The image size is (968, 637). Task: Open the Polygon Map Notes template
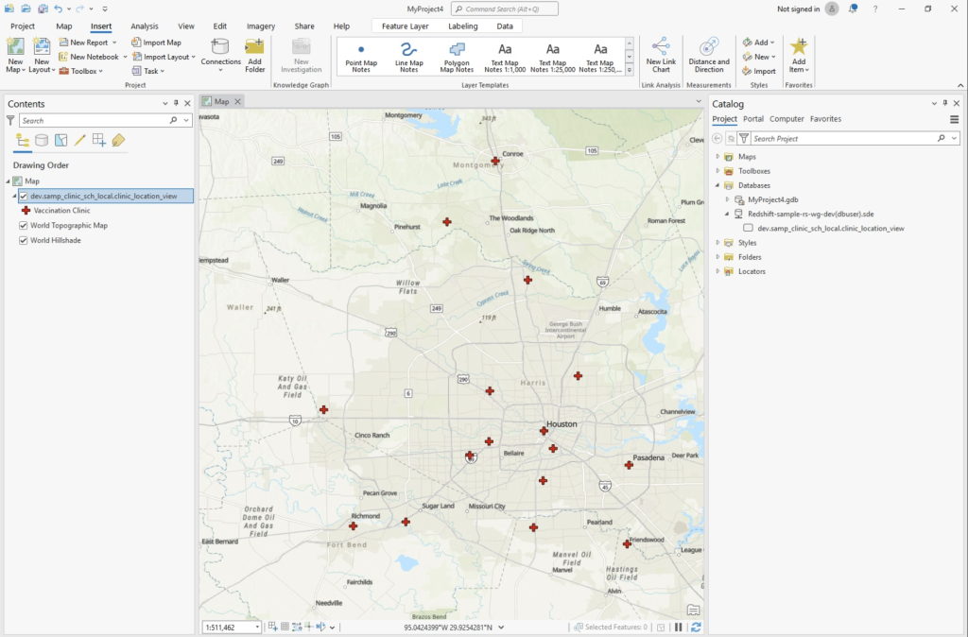click(x=457, y=55)
